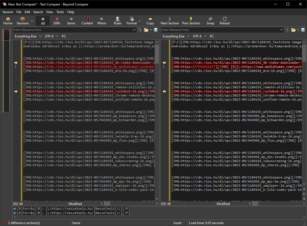Click left pane browse folder icon
The image size is (307, 226).
pyautogui.click(x=146, y=30)
